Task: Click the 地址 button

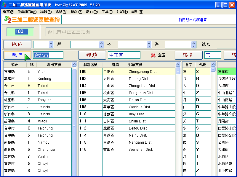Action: 17,45
